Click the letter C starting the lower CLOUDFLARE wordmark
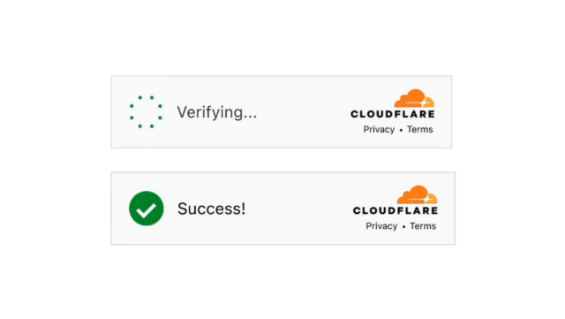This screenshot has width=565, height=319. click(357, 210)
